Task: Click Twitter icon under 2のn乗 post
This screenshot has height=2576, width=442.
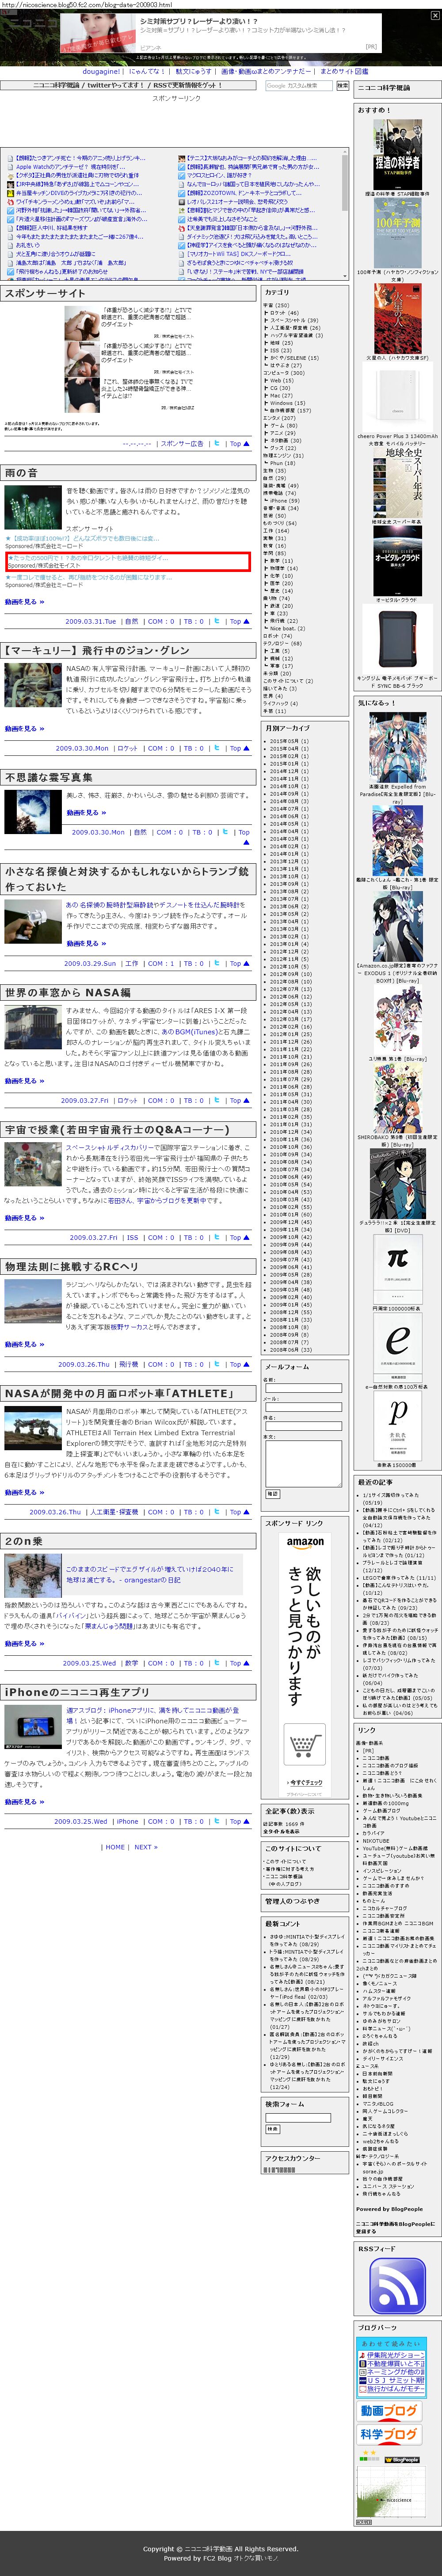Action: pyautogui.click(x=216, y=1663)
